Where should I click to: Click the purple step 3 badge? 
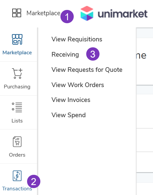point(93,54)
